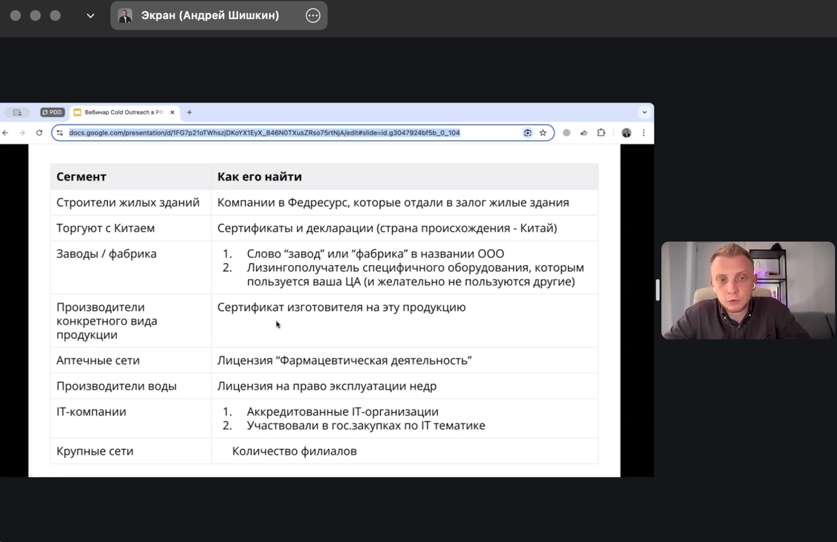The height and width of the screenshot is (542, 837).
Task: Select the Аптечные сети cell
Action: coord(131,360)
